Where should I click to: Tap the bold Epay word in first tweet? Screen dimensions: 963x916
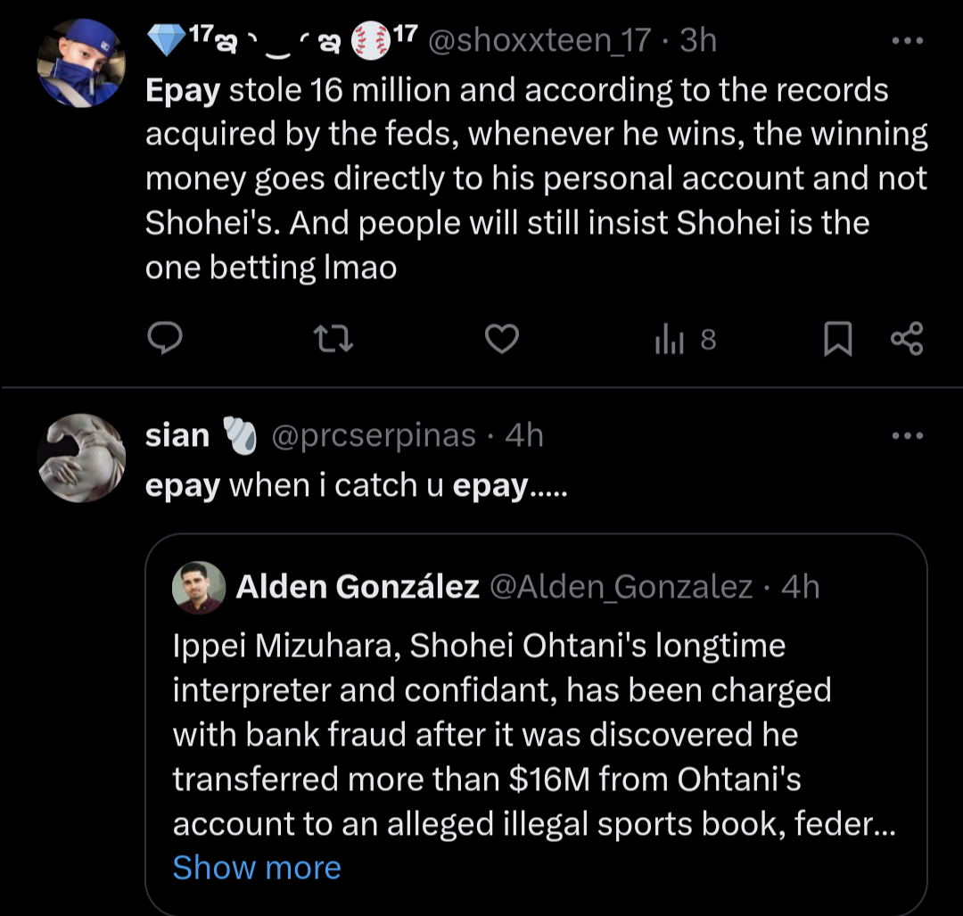183,90
